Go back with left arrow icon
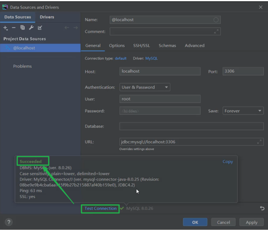The image size is (268, 230). 67,28
